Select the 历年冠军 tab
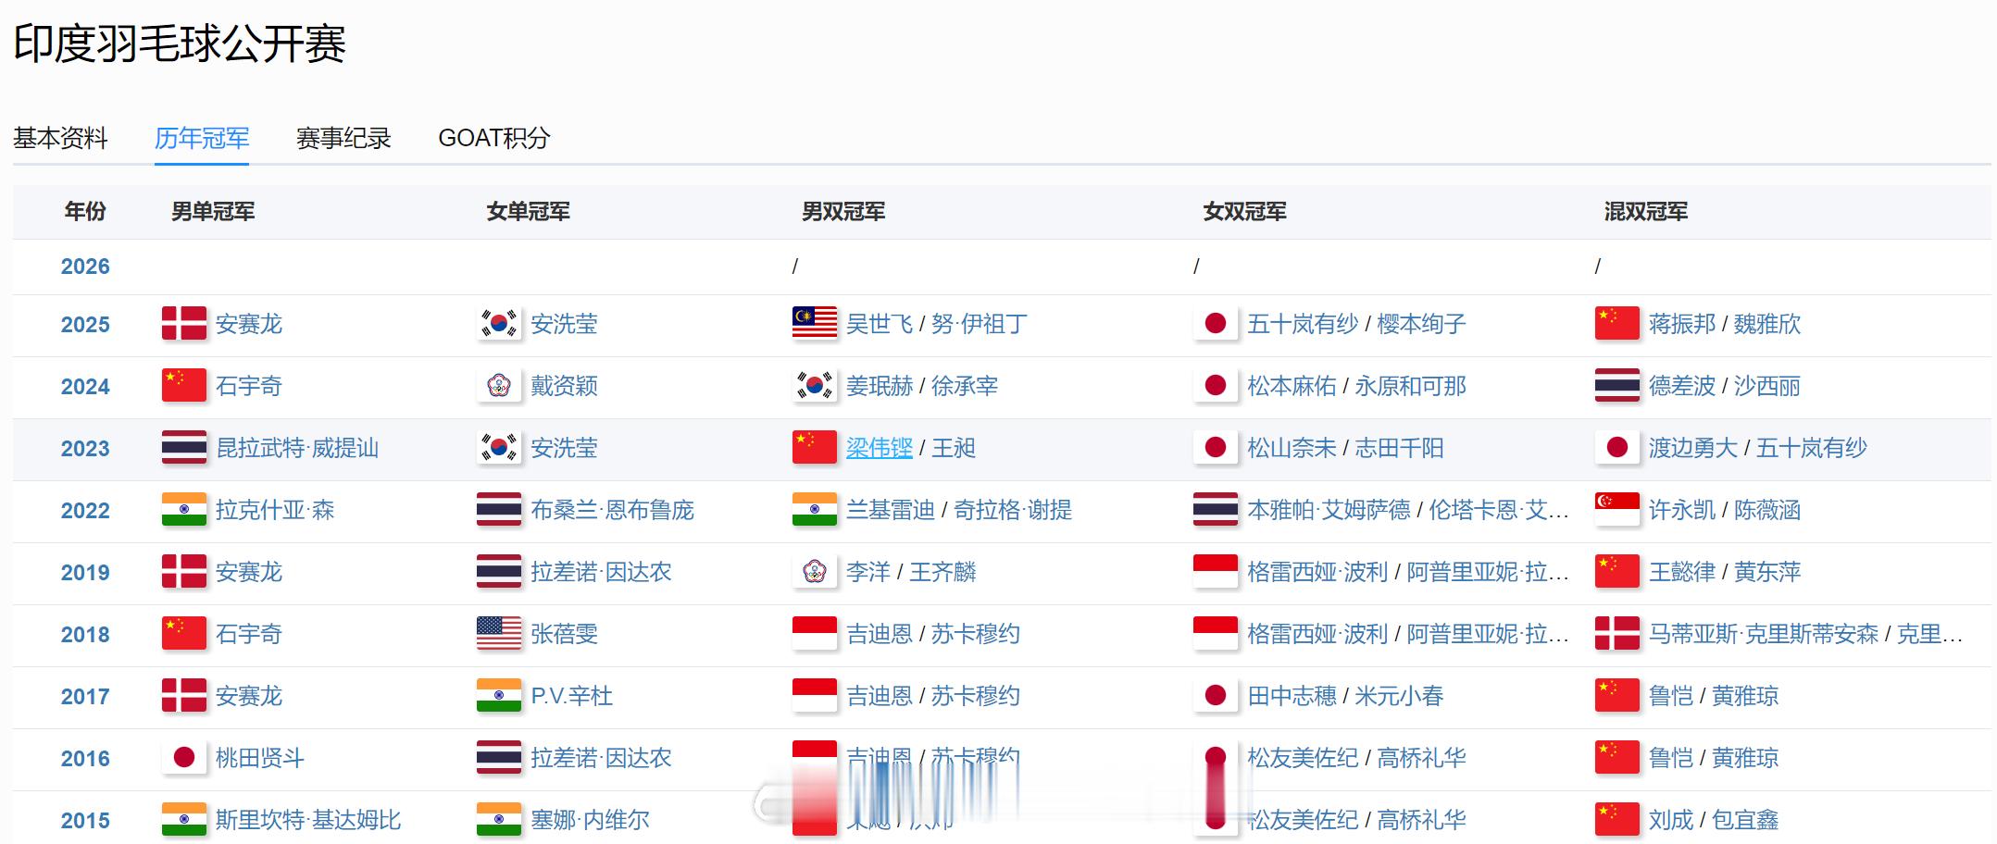This screenshot has width=1997, height=844. (202, 138)
